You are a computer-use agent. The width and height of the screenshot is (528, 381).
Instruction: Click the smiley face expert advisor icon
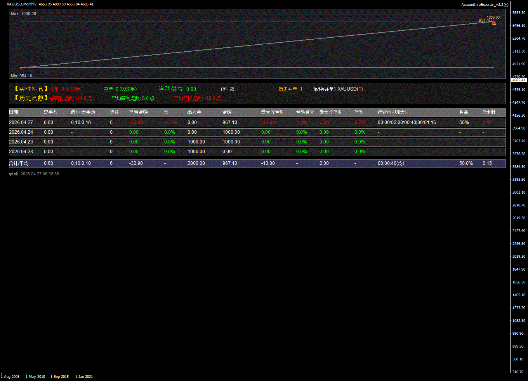tap(506, 5)
